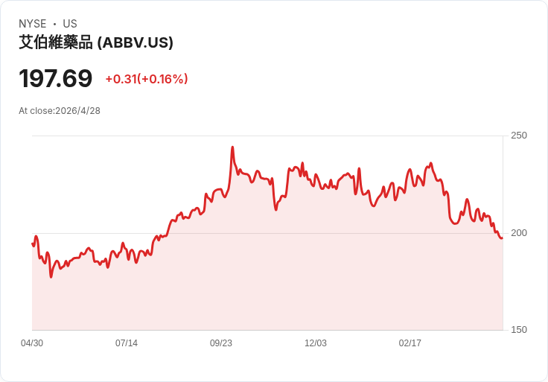Click the left start of the price line
The height and width of the screenshot is (382, 548).
[33, 243]
